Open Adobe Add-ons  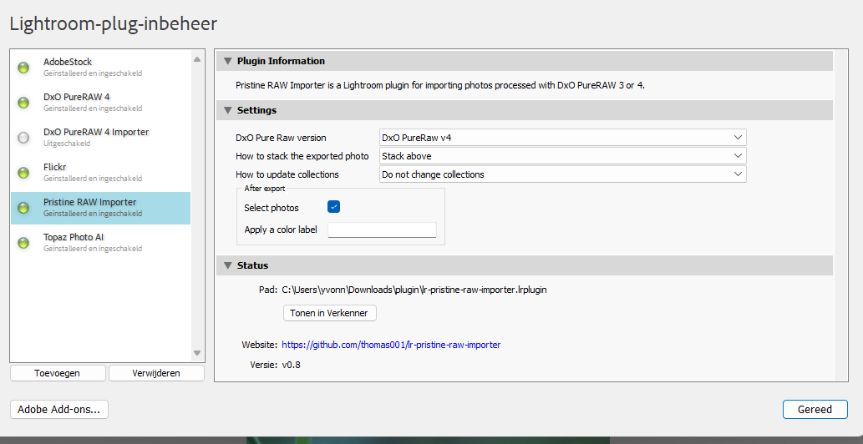(x=58, y=410)
